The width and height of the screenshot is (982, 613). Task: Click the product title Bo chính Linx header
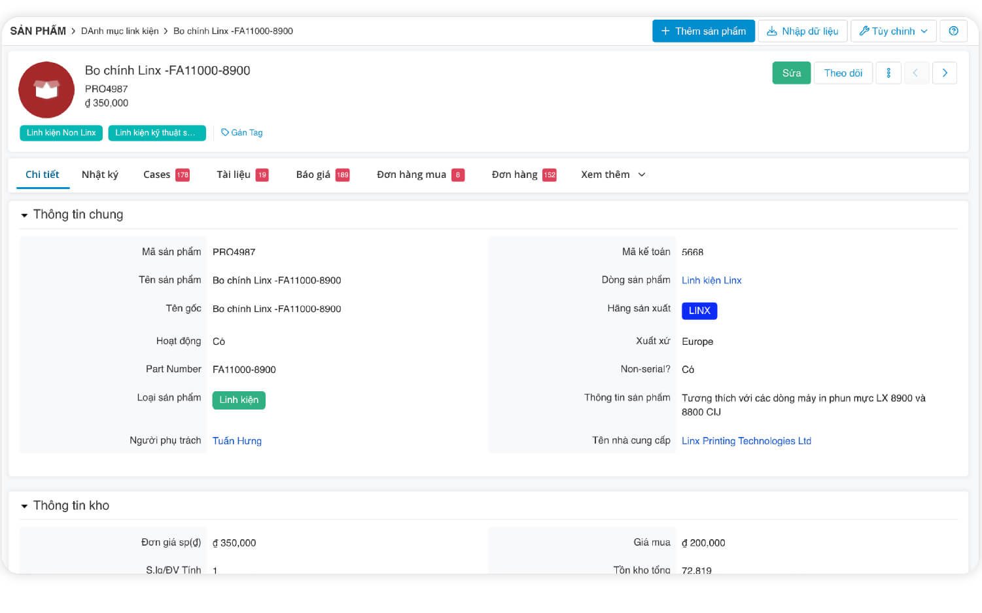[167, 70]
